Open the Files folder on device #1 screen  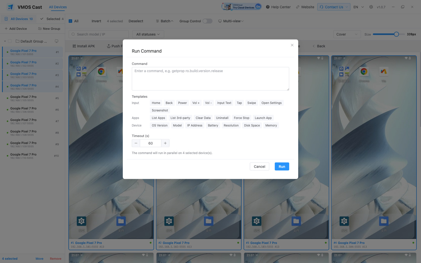point(121,221)
